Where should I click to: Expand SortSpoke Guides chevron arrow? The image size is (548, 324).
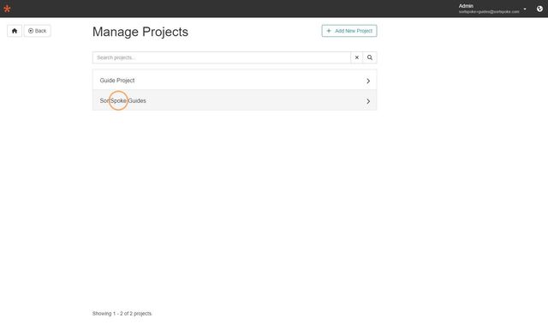[x=368, y=101]
